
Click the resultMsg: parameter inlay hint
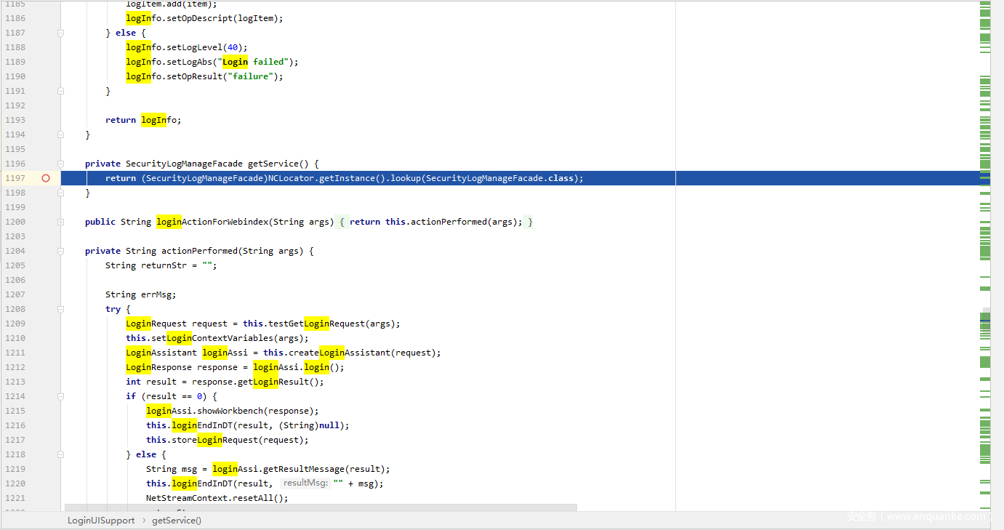pos(305,483)
